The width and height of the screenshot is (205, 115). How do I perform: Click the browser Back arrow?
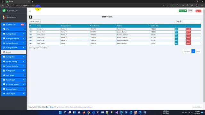pos(3,5)
